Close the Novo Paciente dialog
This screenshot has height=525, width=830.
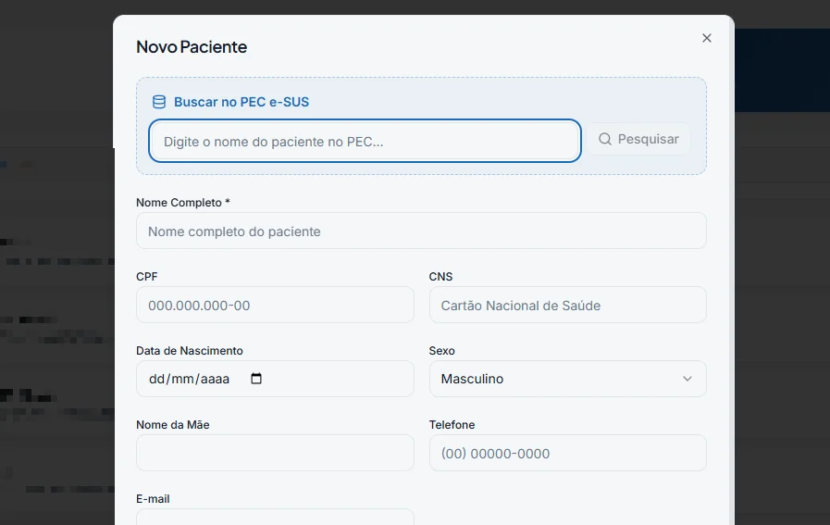click(707, 38)
